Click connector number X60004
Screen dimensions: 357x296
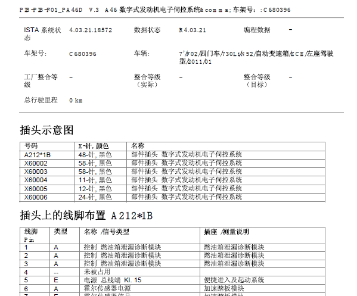36,180
